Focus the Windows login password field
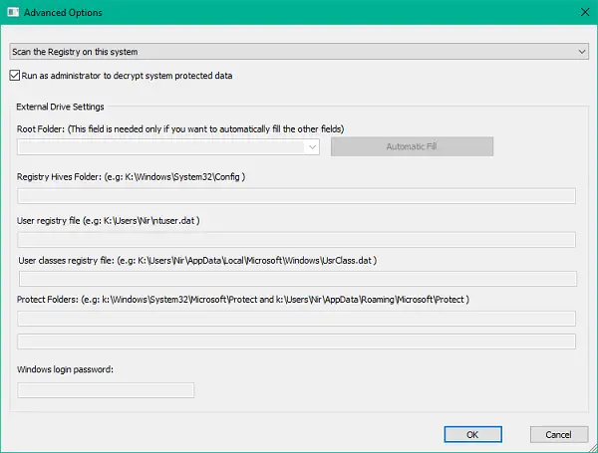This screenshot has width=598, height=453. [x=106, y=390]
